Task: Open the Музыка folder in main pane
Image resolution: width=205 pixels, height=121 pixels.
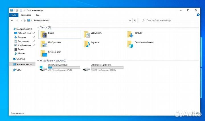Action: click(x=87, y=44)
